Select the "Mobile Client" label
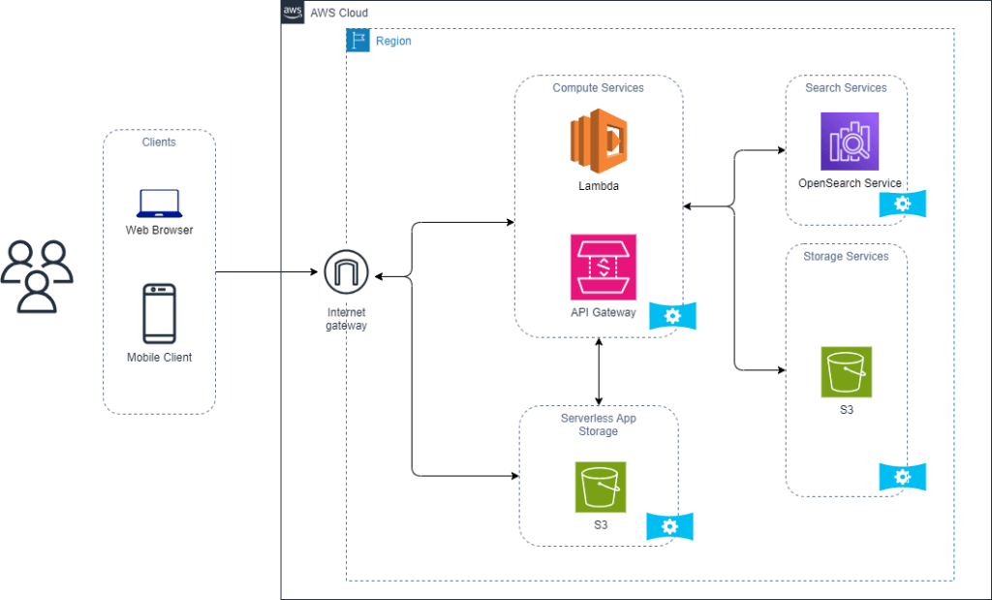 [160, 358]
